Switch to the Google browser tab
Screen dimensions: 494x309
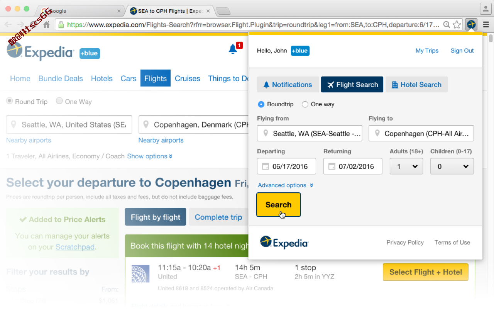pos(80,11)
